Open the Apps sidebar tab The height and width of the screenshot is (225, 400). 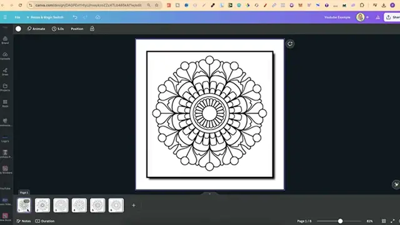(x=5, y=103)
